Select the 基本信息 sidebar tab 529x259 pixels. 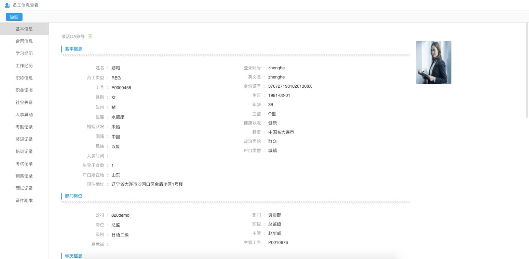pyautogui.click(x=24, y=29)
